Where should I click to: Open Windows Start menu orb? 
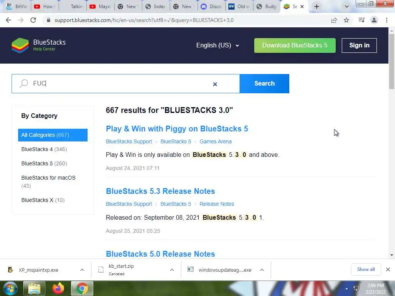point(10,288)
